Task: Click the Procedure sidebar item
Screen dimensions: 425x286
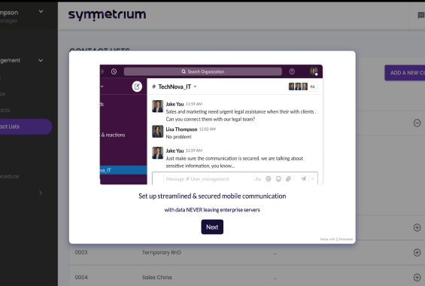Action: click(10, 176)
